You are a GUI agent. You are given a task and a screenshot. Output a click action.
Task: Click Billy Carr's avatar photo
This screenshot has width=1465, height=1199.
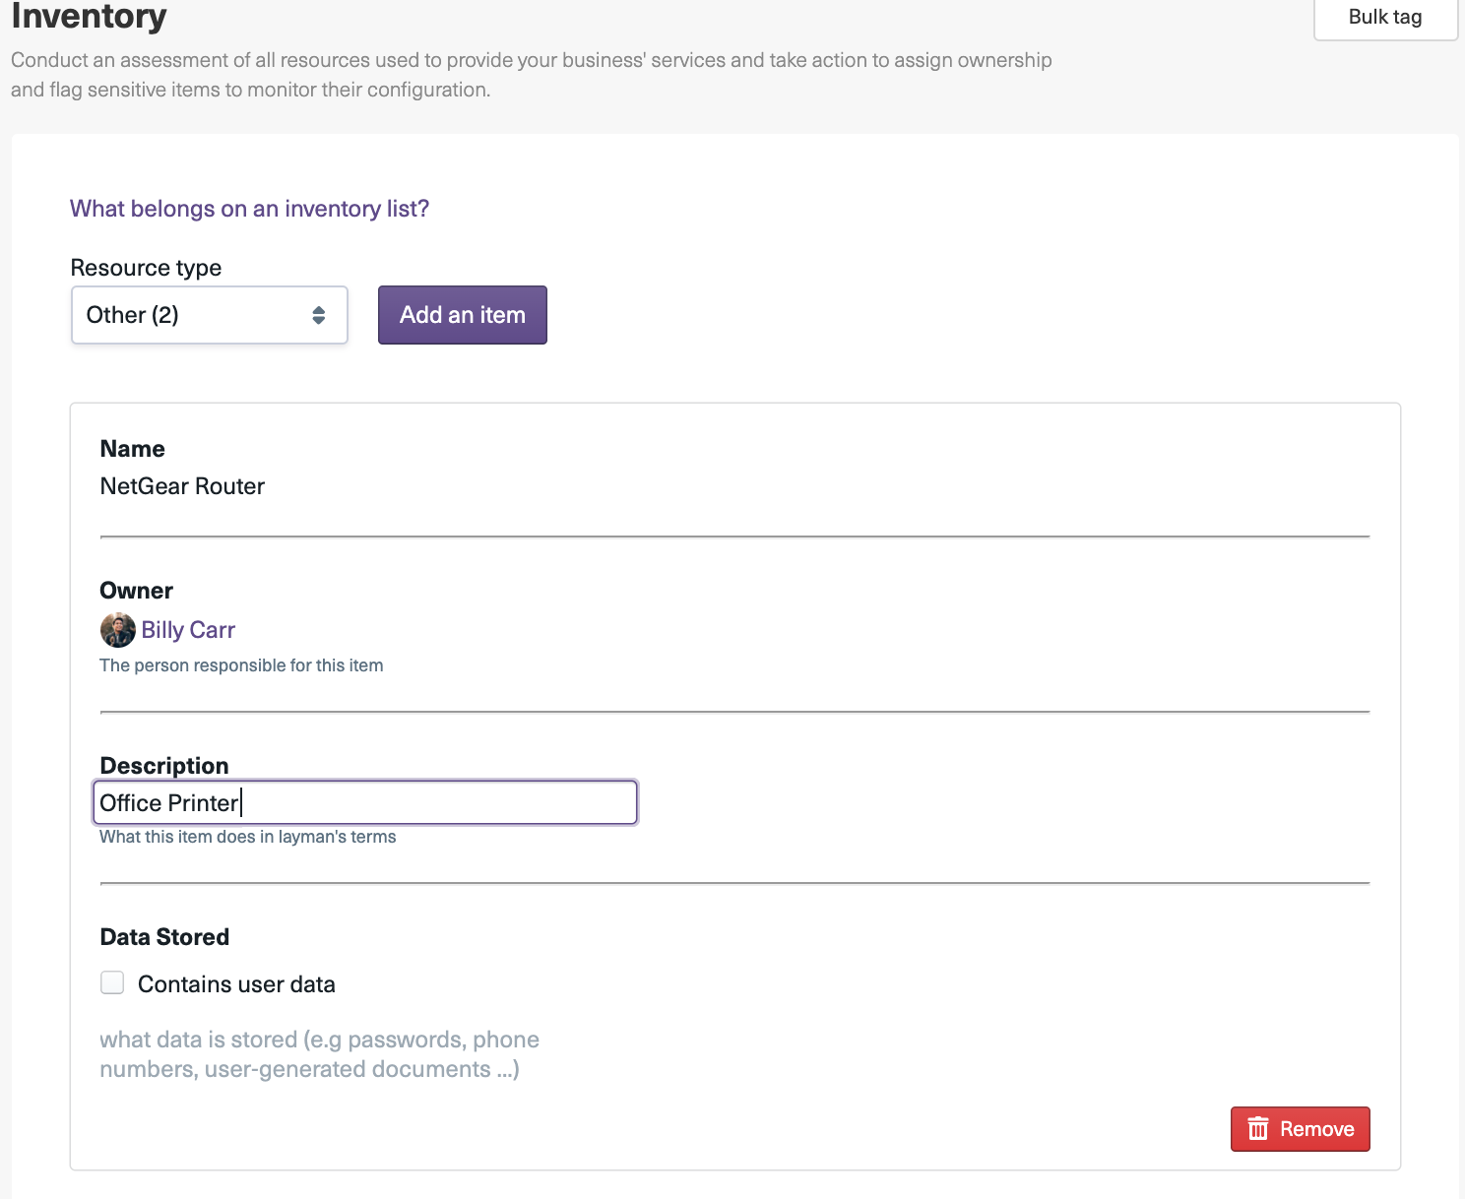[118, 630]
